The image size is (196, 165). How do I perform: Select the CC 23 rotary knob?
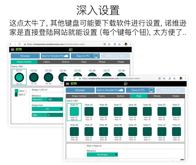click(49, 77)
